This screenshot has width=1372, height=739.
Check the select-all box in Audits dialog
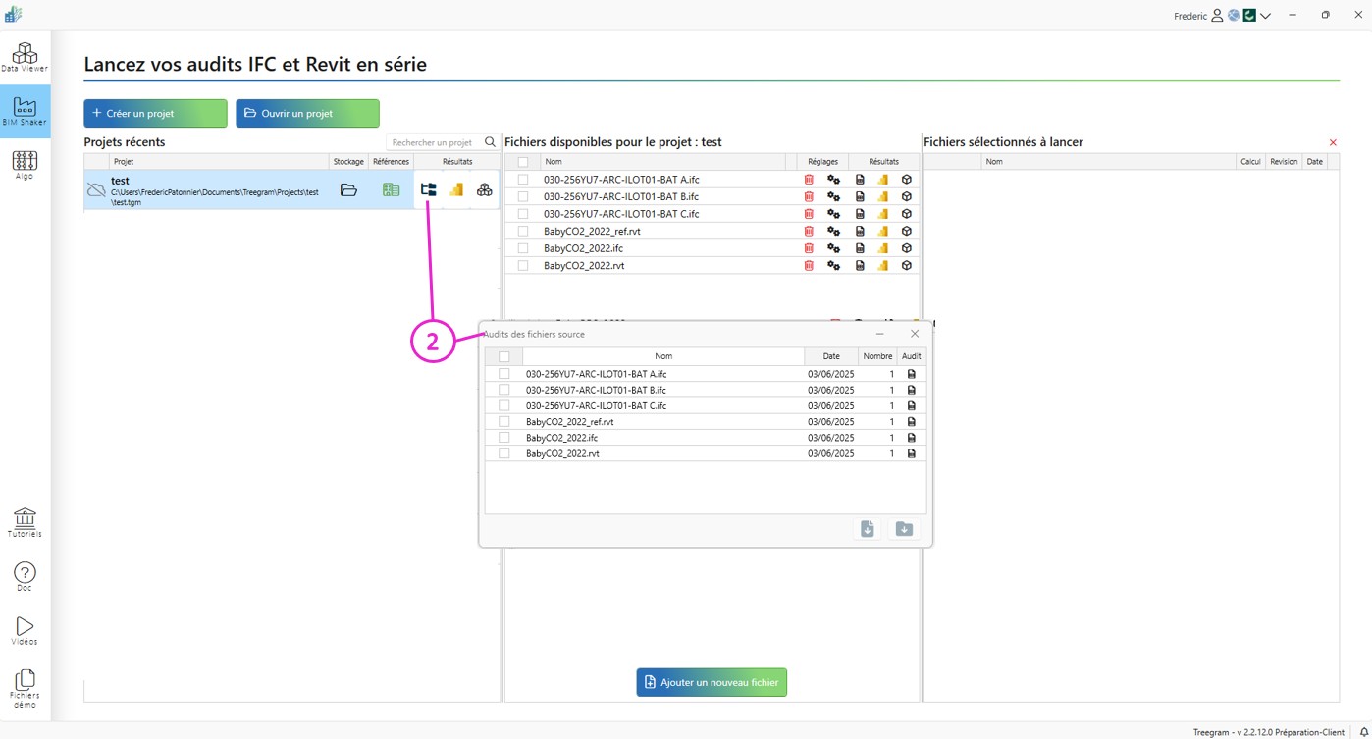[503, 355]
